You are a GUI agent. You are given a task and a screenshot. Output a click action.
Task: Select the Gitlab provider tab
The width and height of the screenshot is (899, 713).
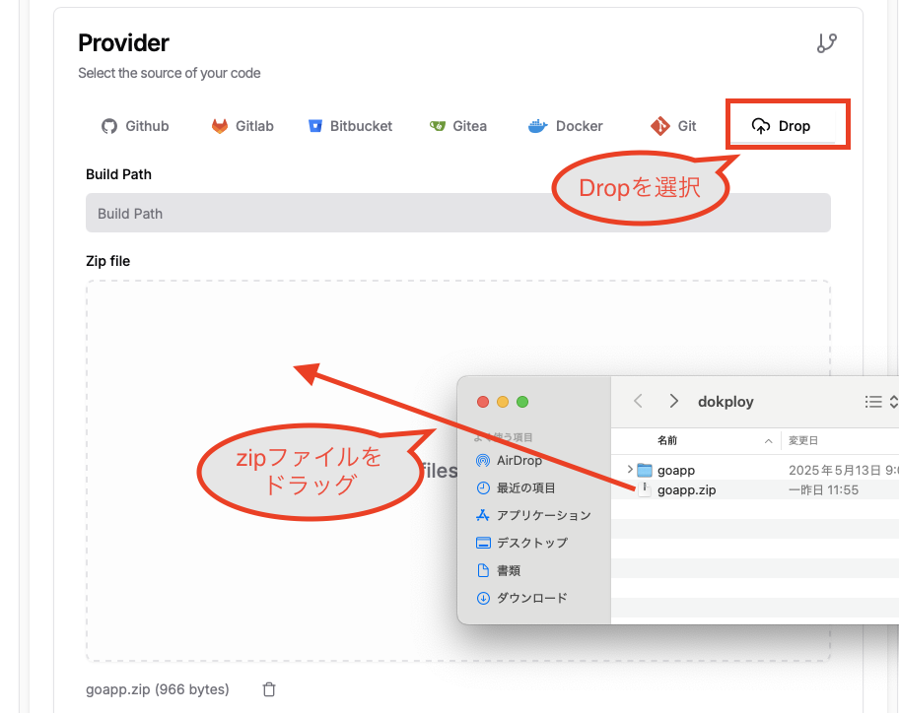242,126
